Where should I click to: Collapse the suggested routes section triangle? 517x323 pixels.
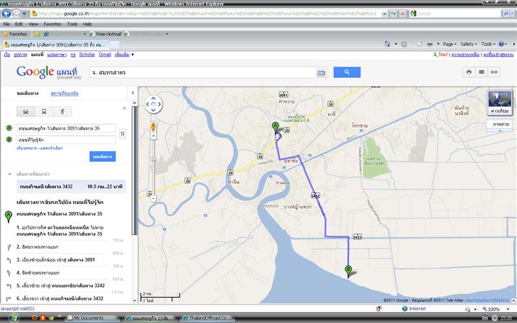tap(8, 174)
